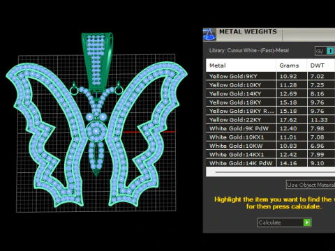Screen dimensions: 335x251
Task: Select the Yellow Gold:18KY row
Action: click(x=270, y=102)
